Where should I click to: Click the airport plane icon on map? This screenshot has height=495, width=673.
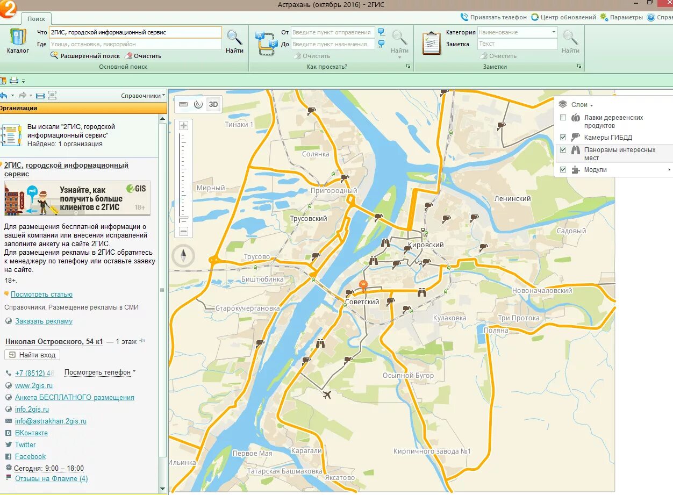click(326, 395)
